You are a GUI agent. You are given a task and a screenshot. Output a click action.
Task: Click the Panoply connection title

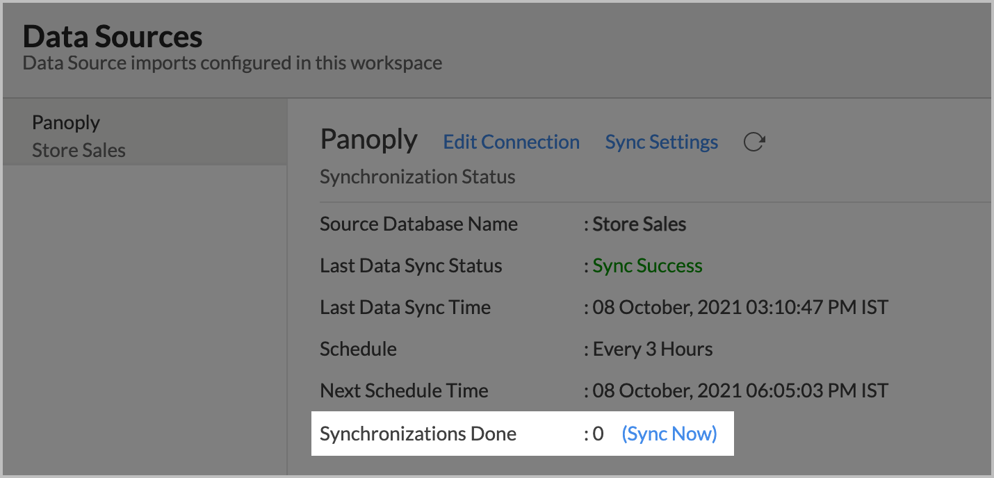(x=368, y=140)
